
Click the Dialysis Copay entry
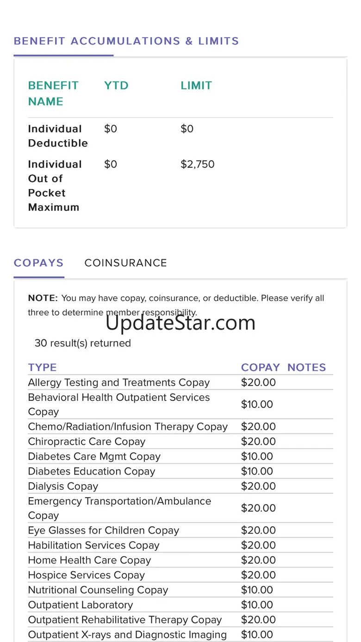pyautogui.click(x=63, y=486)
